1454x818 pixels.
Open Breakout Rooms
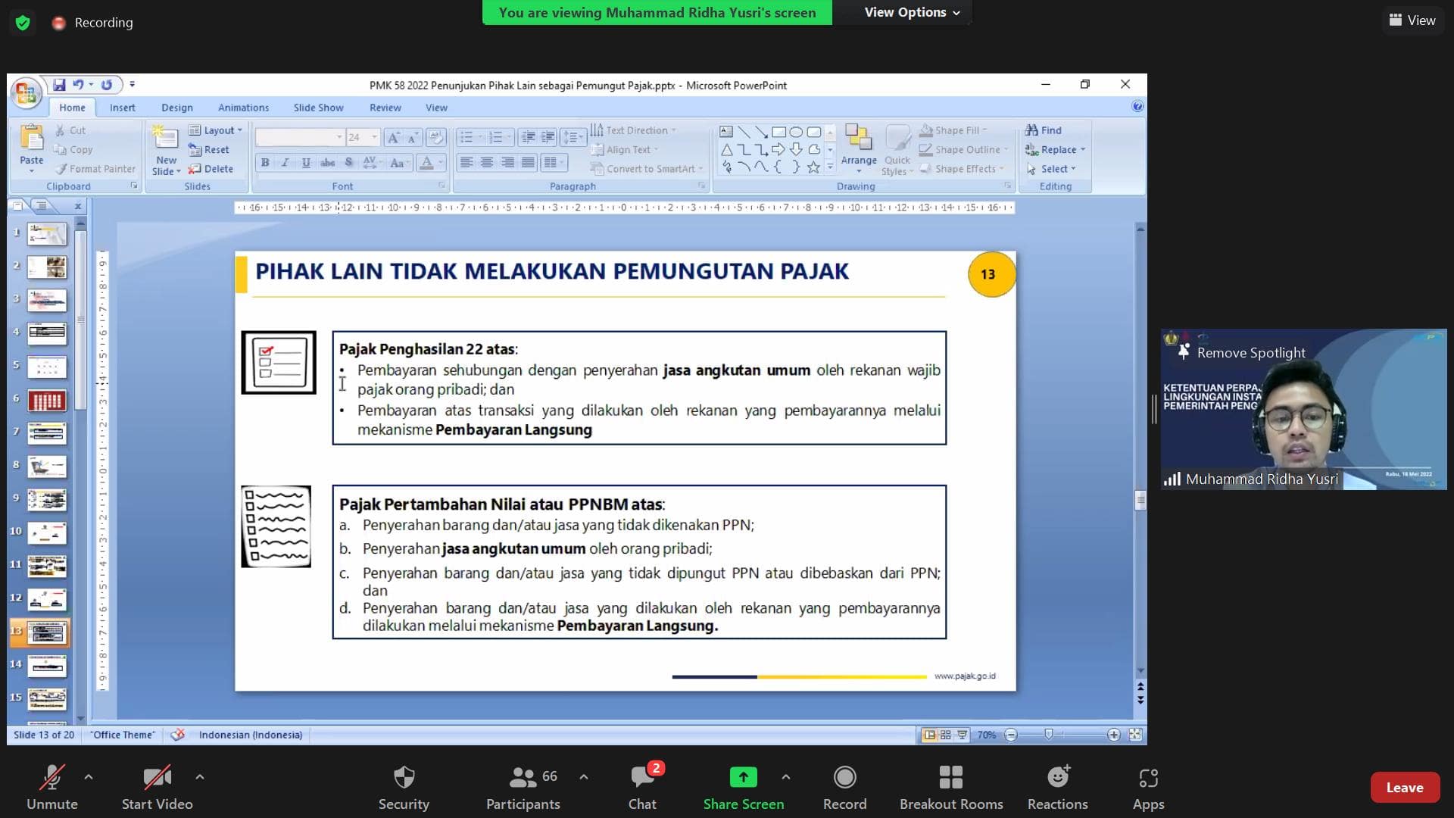tap(950, 786)
